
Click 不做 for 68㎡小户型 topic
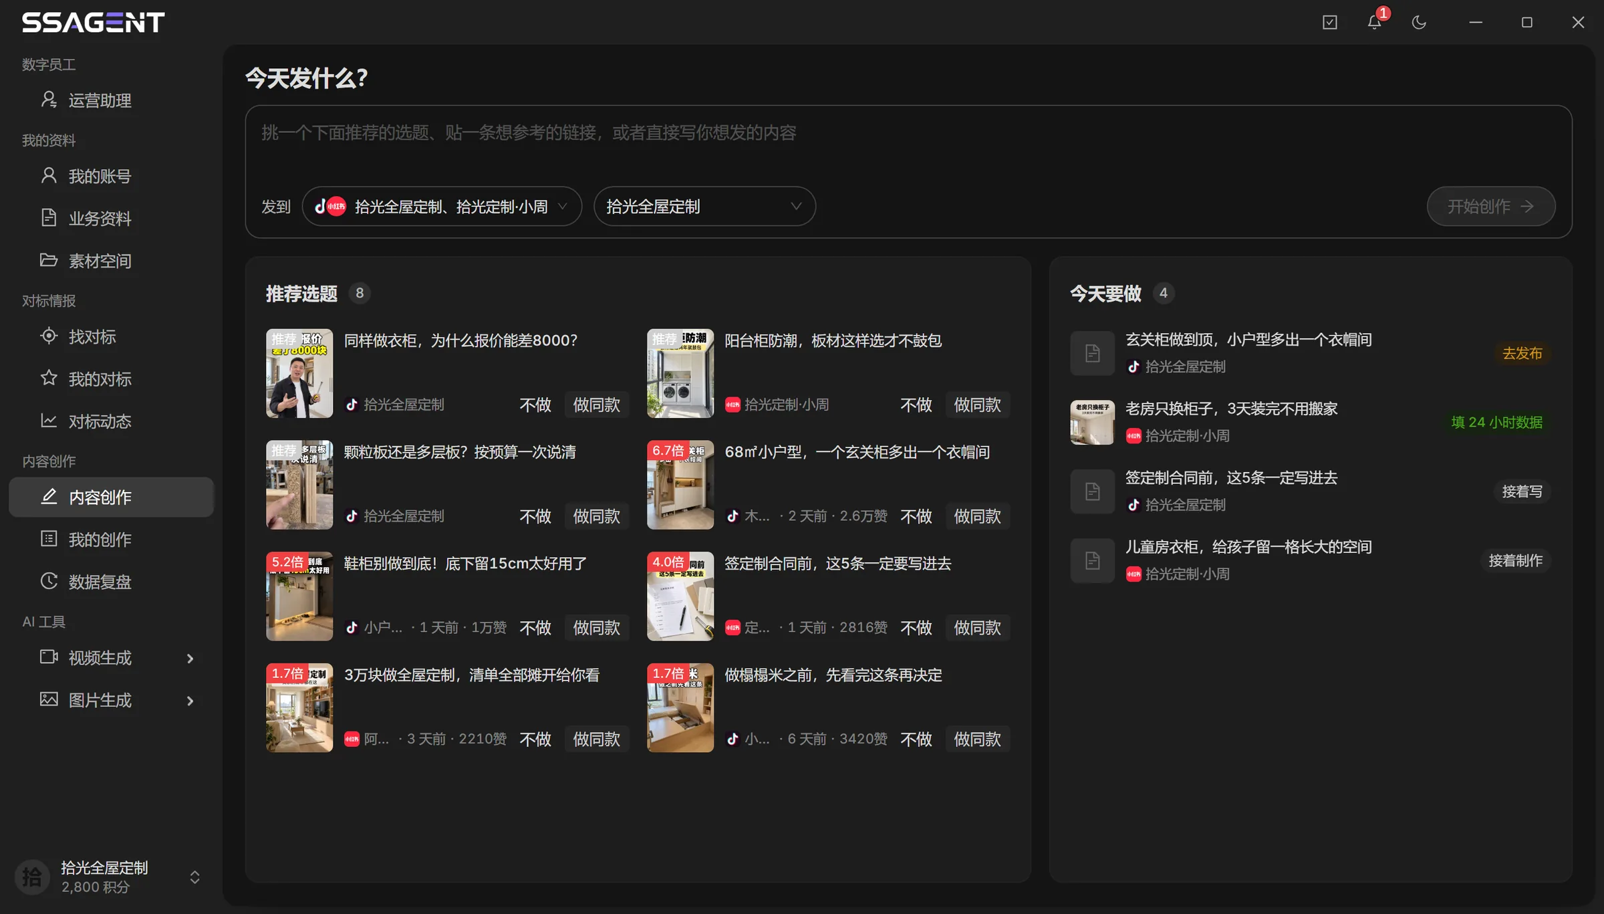point(916,516)
